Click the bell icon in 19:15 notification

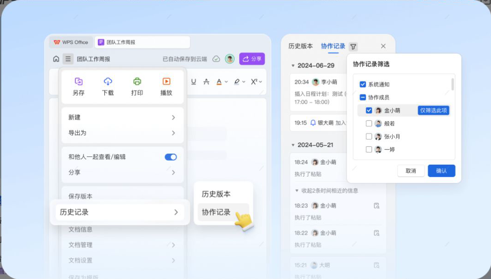pos(313,123)
